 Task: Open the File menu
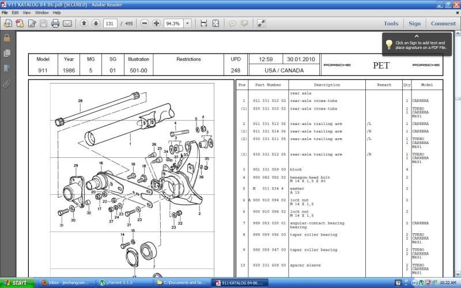[x=5, y=13]
